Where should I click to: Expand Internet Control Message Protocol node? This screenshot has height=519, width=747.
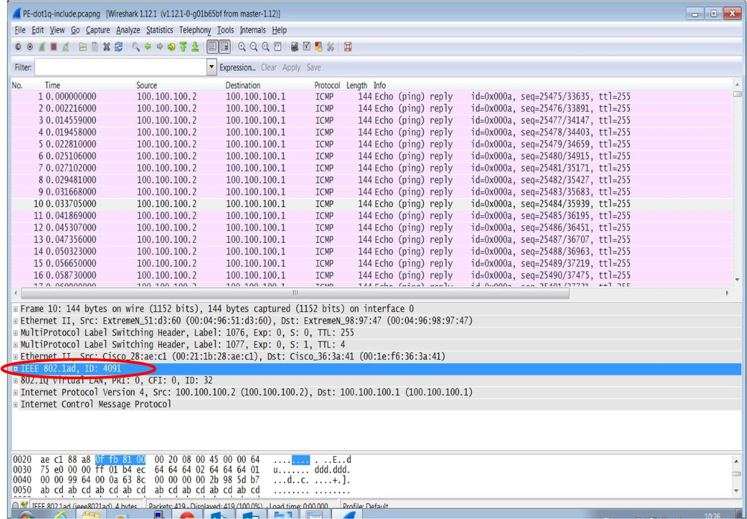pyautogui.click(x=16, y=404)
